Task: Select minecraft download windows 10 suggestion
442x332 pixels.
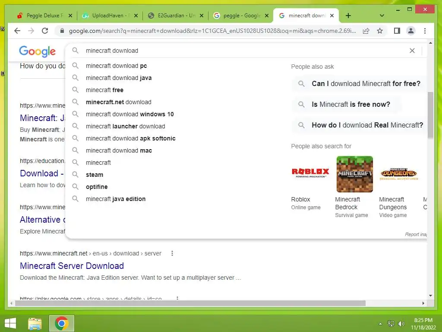Action: pos(129,114)
